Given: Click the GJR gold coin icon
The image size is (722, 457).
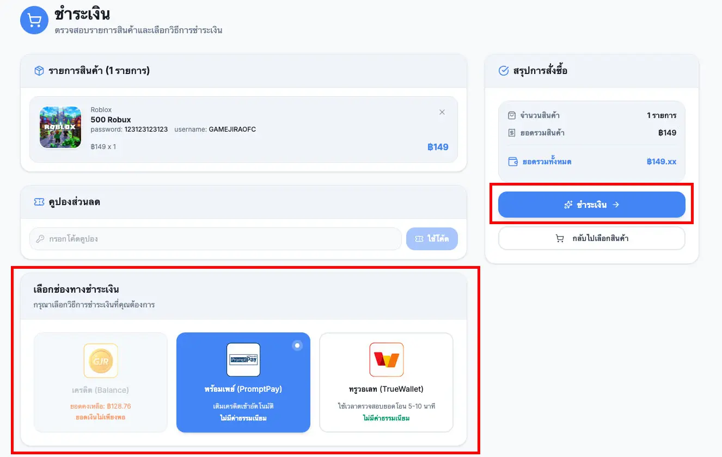Looking at the screenshot, I should pos(101,360).
